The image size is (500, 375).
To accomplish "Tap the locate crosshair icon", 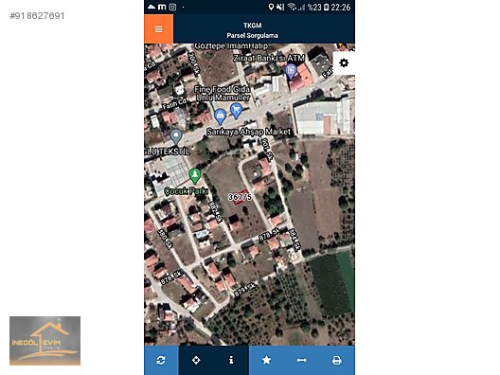I will pos(196,361).
